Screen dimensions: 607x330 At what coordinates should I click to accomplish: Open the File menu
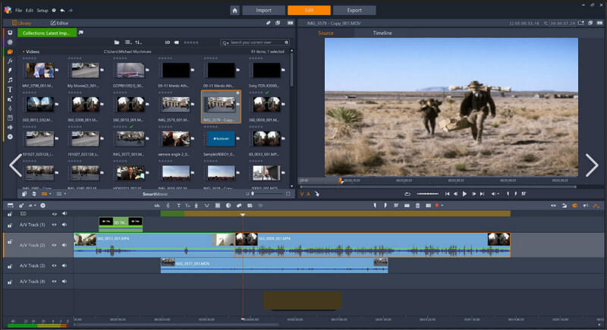[18, 11]
